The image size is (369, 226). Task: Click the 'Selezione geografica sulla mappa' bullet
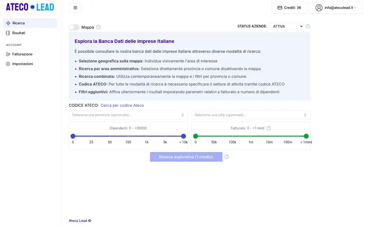click(x=148, y=61)
